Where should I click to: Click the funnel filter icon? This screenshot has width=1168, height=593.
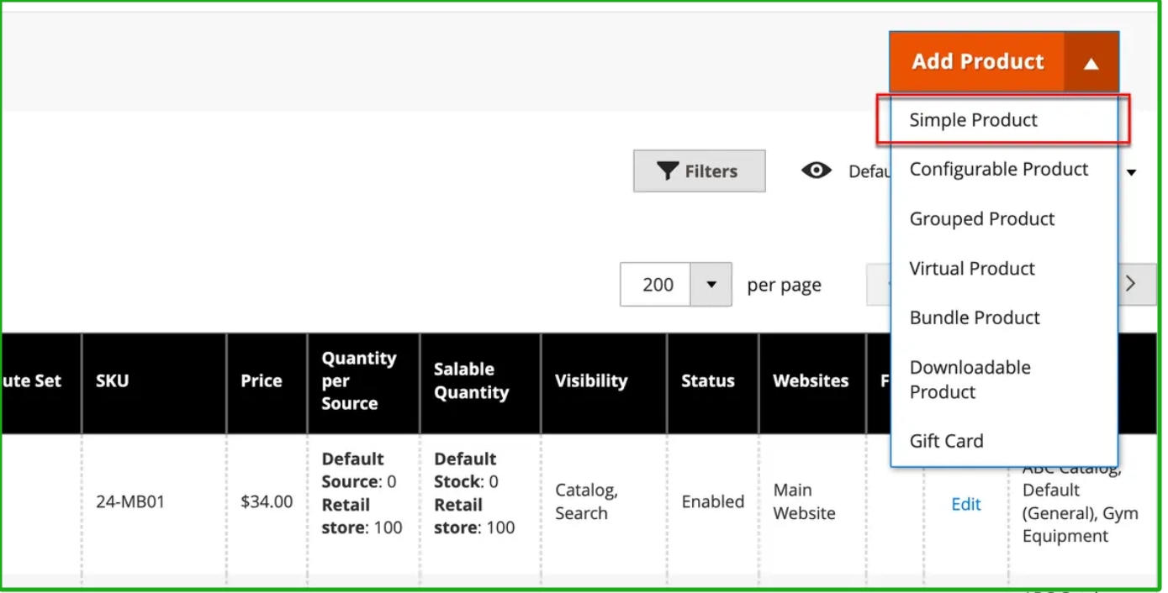pos(668,171)
